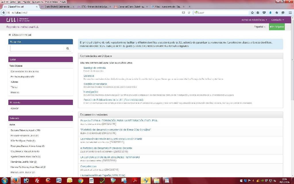This screenshot has width=294, height=184.
Task: Browse by Autores in the Listar panel
Action: 14,82
